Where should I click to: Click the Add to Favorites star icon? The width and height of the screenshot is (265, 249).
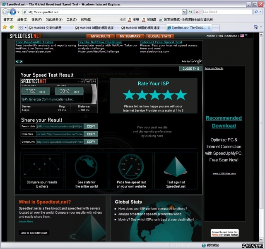[12, 27]
